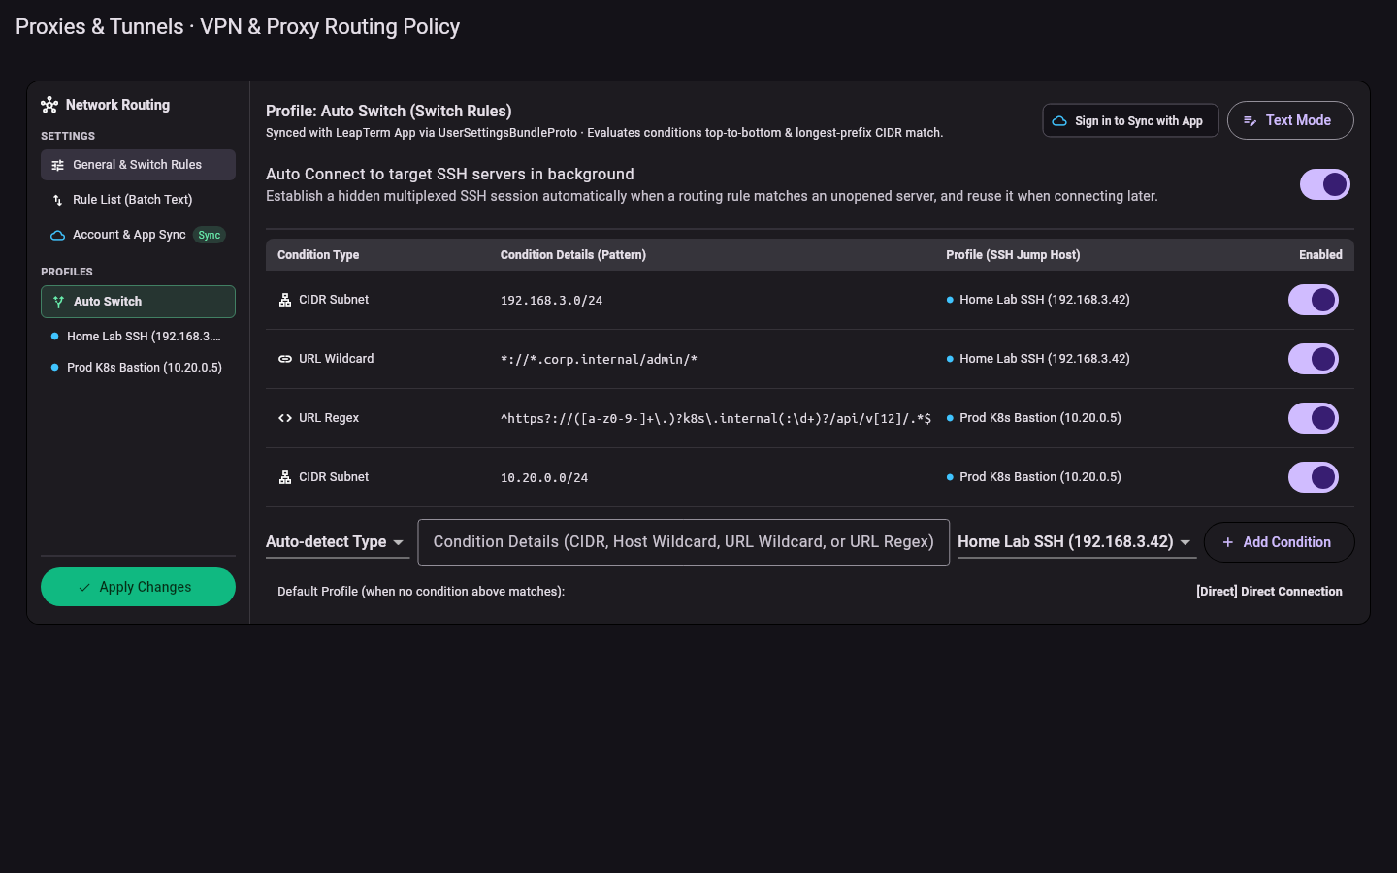The width and height of the screenshot is (1397, 873).
Task: Click the Condition Details input field
Action: point(684,542)
